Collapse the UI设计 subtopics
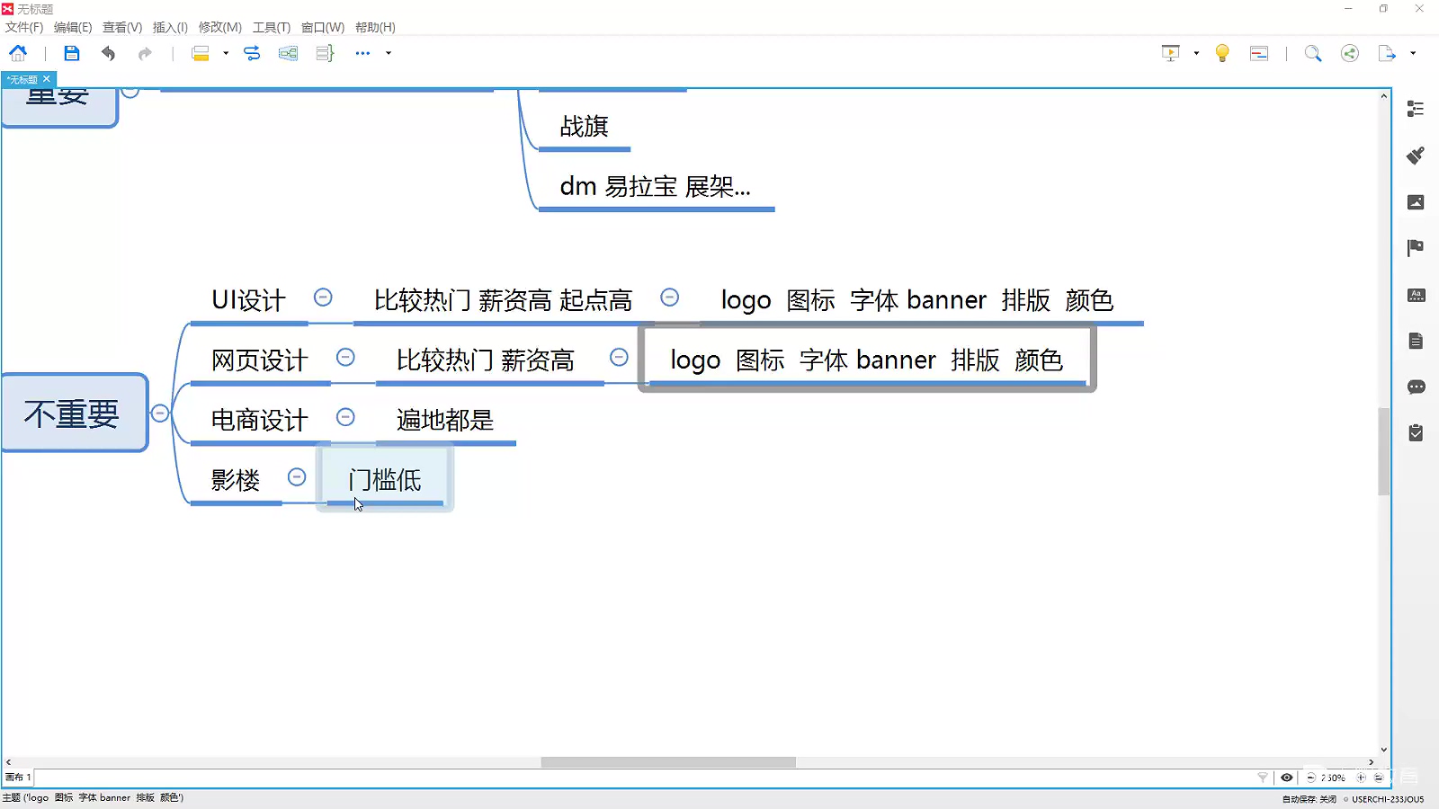Image resolution: width=1439 pixels, height=809 pixels. pyautogui.click(x=323, y=298)
